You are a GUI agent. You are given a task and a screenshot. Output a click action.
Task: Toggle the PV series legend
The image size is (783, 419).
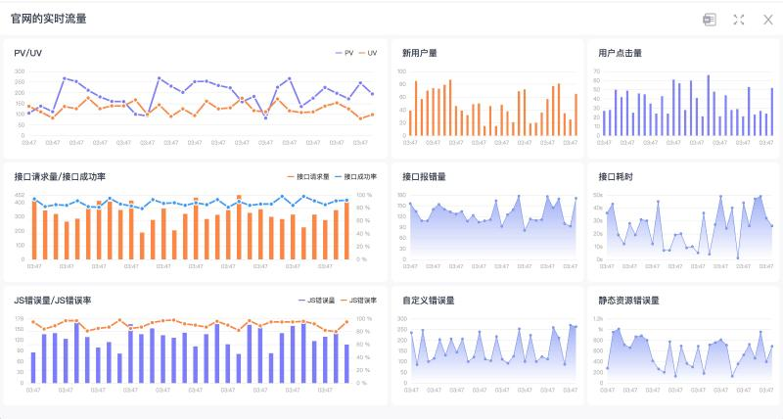point(345,53)
